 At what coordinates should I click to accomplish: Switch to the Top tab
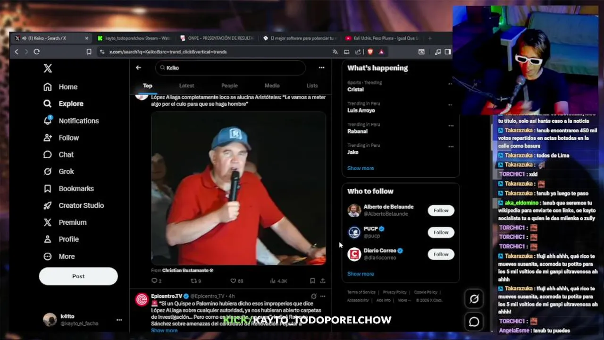(x=148, y=85)
